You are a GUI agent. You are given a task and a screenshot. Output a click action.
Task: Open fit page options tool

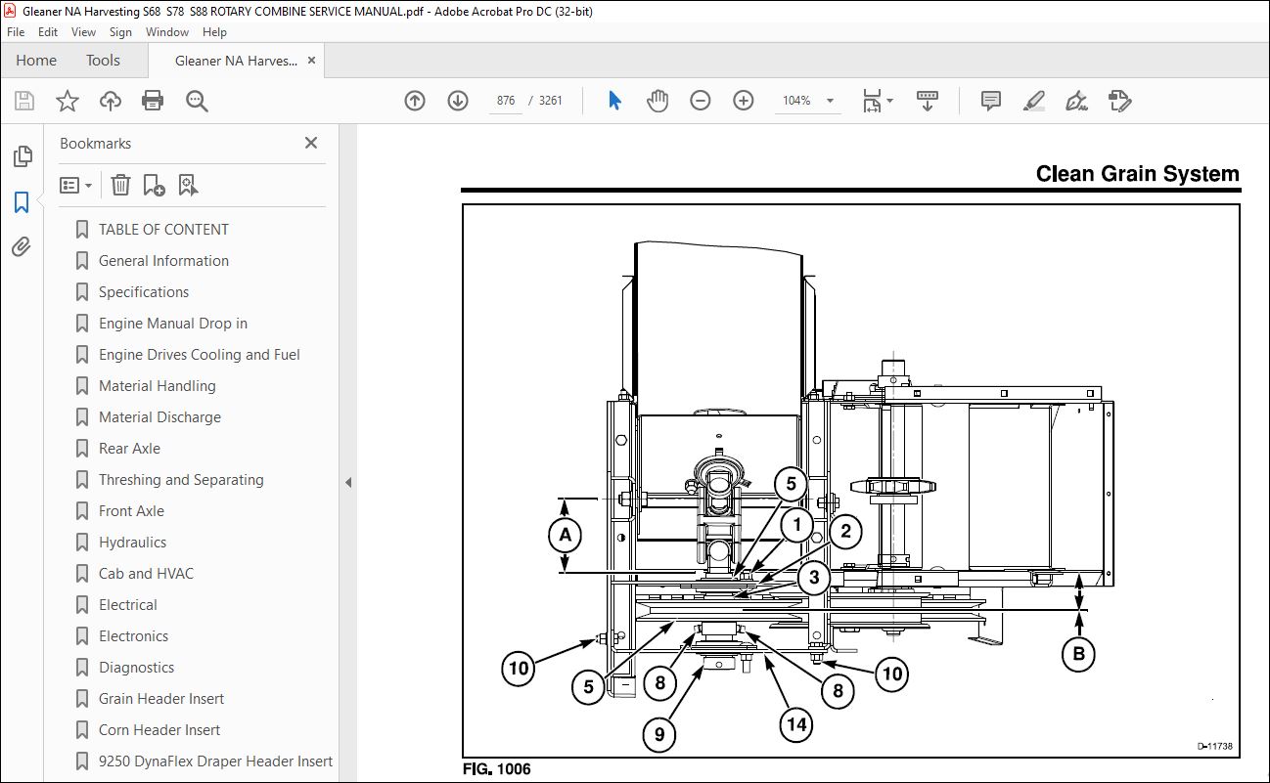pyautogui.click(x=872, y=101)
